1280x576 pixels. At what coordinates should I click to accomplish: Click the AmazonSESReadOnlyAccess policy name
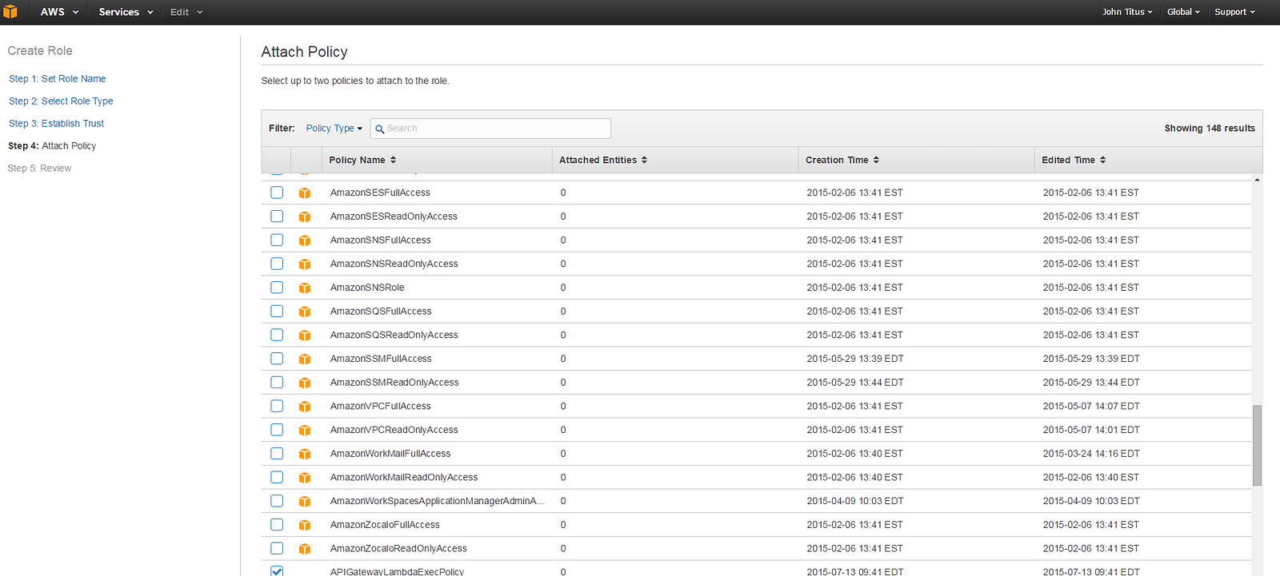(394, 216)
